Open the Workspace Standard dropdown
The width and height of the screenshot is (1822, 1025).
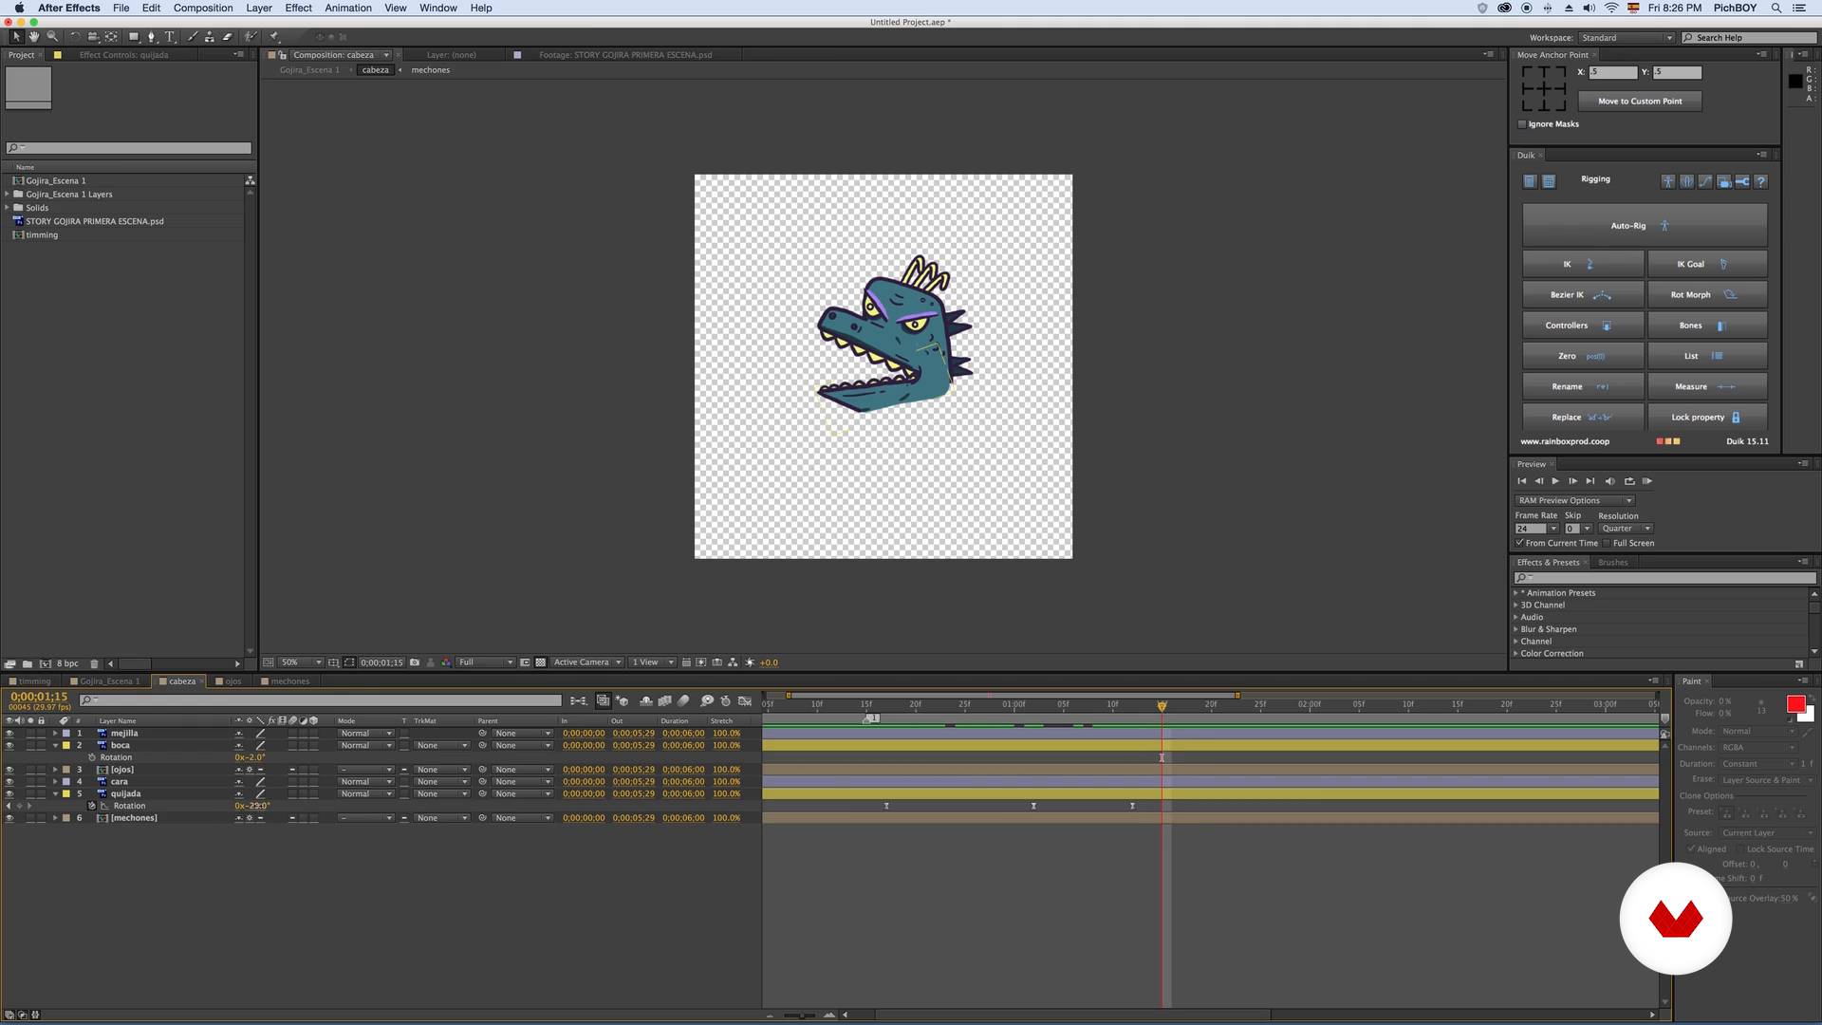click(x=1626, y=38)
